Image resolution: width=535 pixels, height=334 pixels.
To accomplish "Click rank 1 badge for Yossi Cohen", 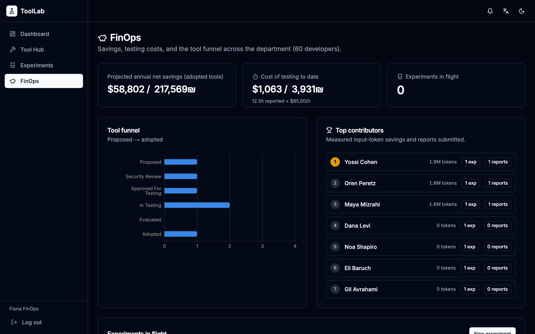I will click(335, 162).
